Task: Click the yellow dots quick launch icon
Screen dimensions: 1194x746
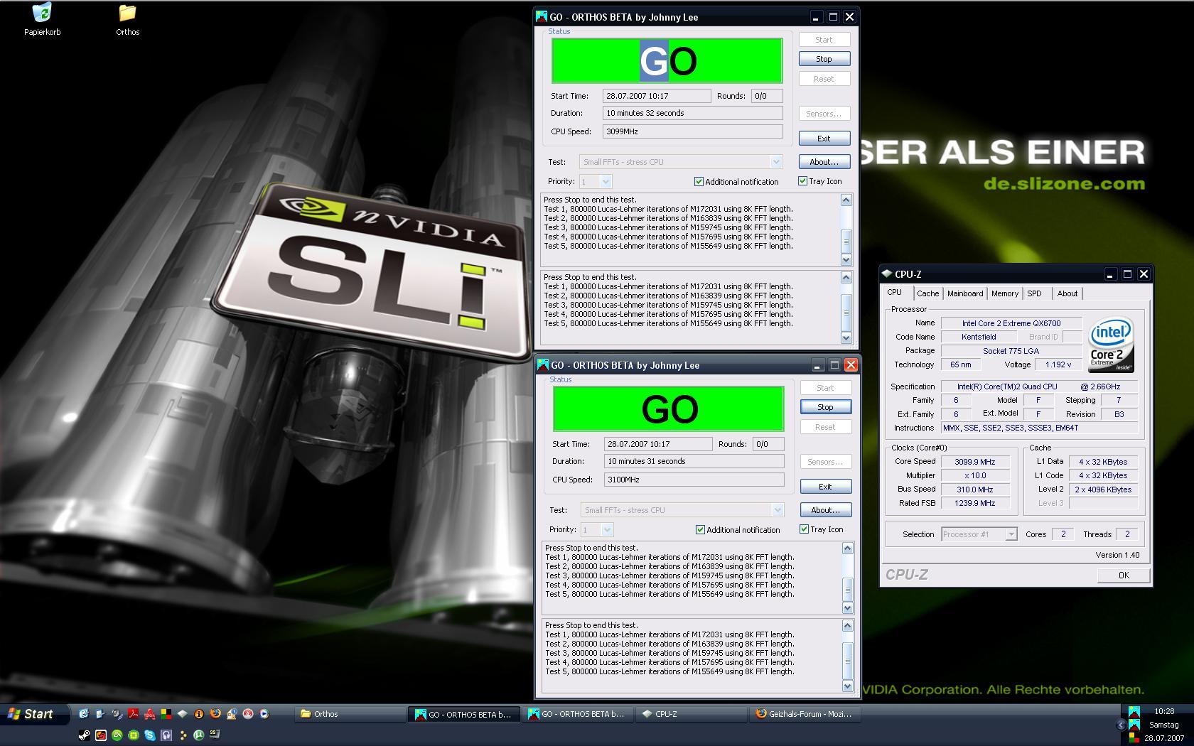Action: coord(183,735)
